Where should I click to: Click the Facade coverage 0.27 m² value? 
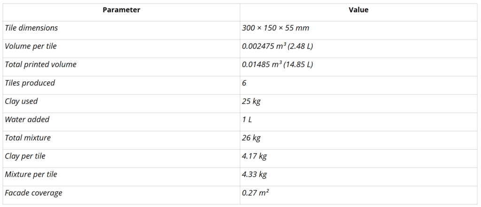pos(255,192)
